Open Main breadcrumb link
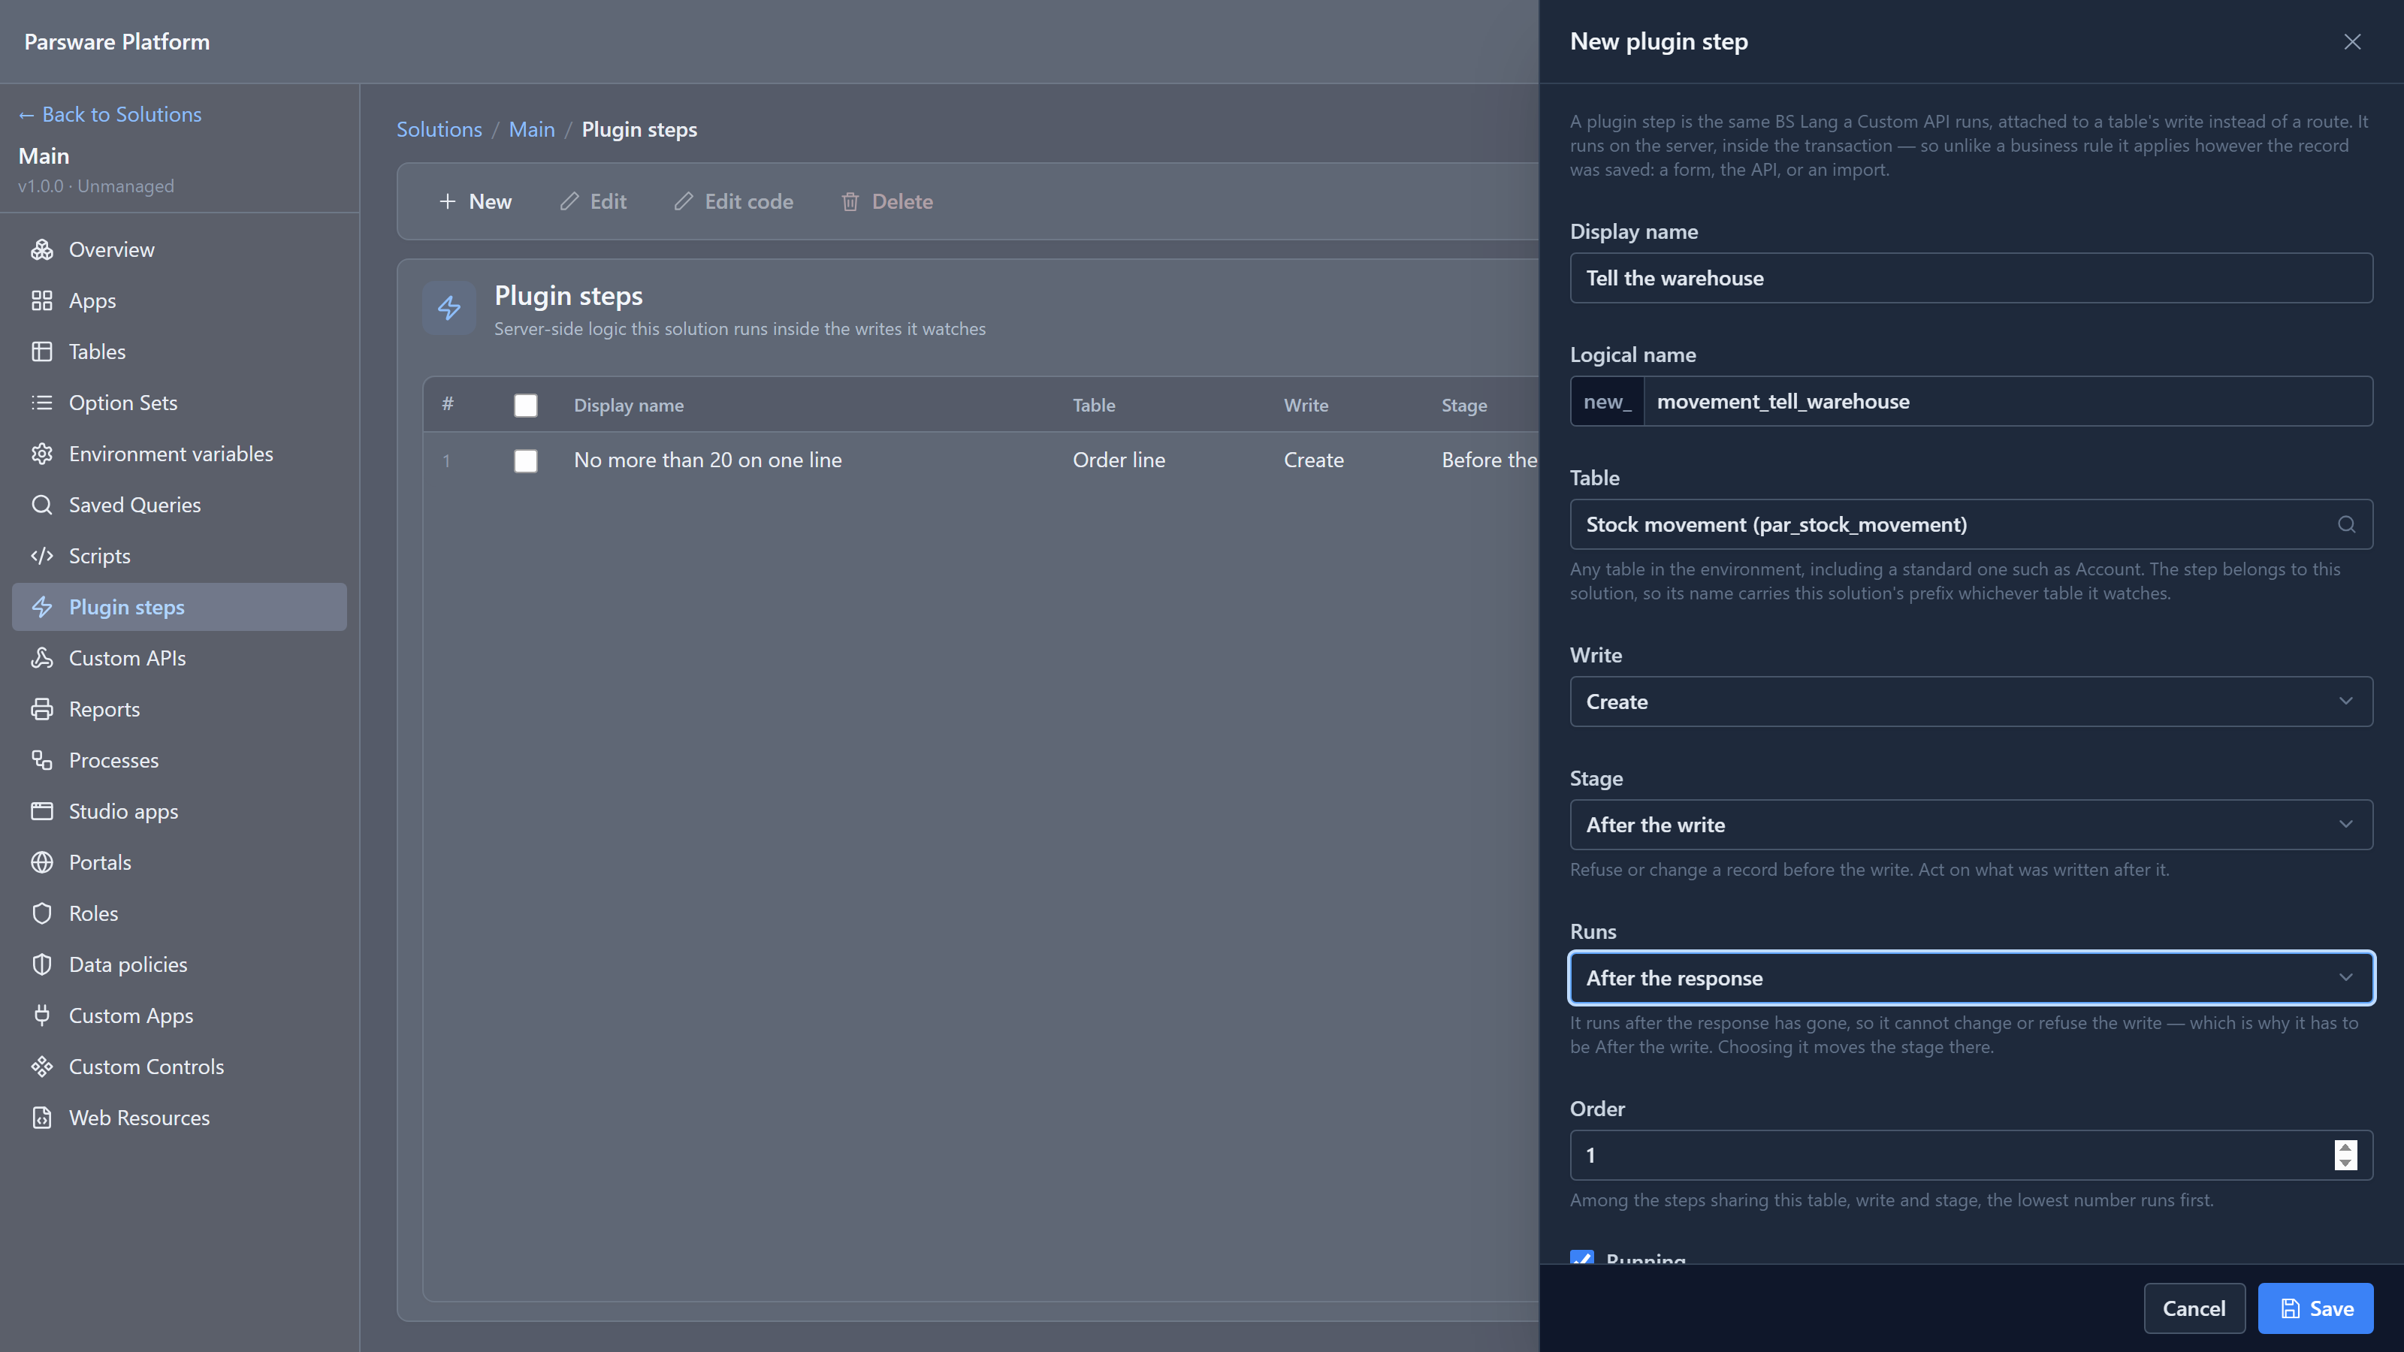Viewport: 2404px width, 1352px height. tap(532, 130)
